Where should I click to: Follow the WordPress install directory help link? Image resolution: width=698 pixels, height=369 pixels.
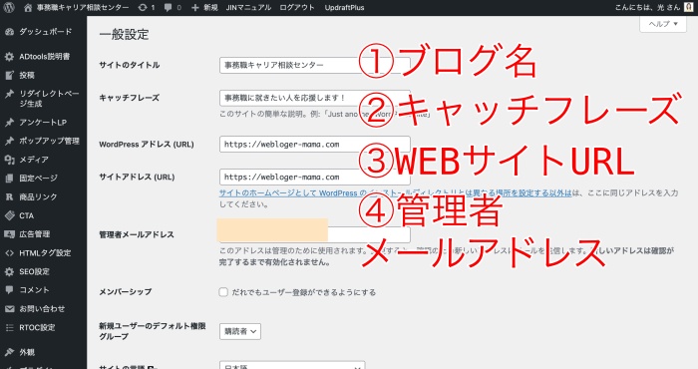pyautogui.click(x=395, y=193)
